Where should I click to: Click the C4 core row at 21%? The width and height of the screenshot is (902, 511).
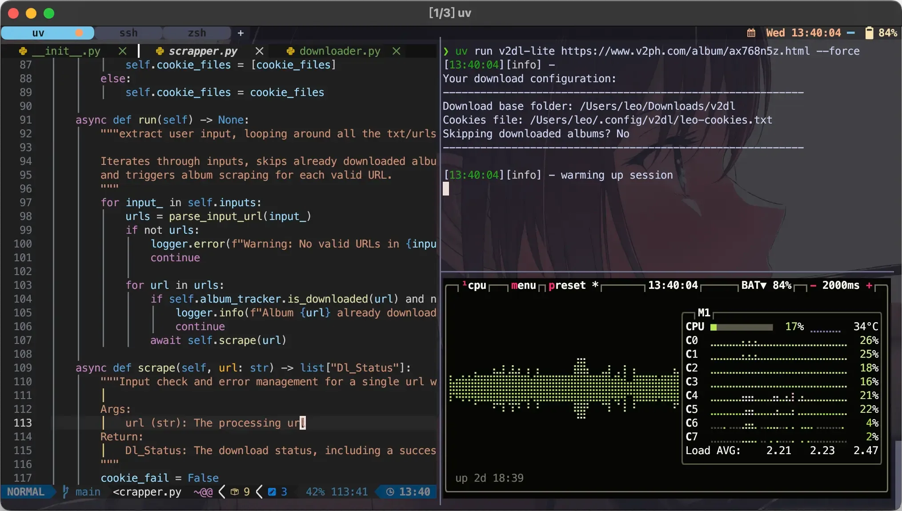pyautogui.click(x=782, y=395)
